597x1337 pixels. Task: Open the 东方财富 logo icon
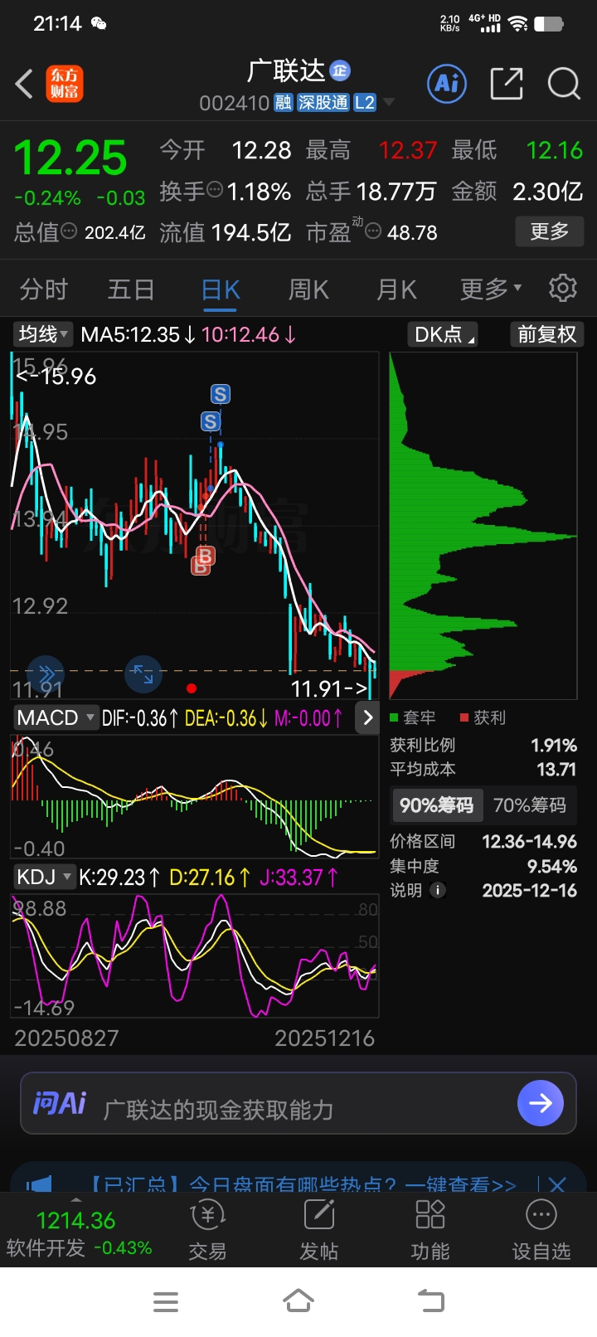click(x=65, y=84)
